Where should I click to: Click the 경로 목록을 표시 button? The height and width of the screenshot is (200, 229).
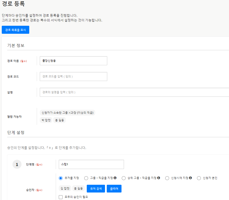pyautogui.click(x=15, y=30)
